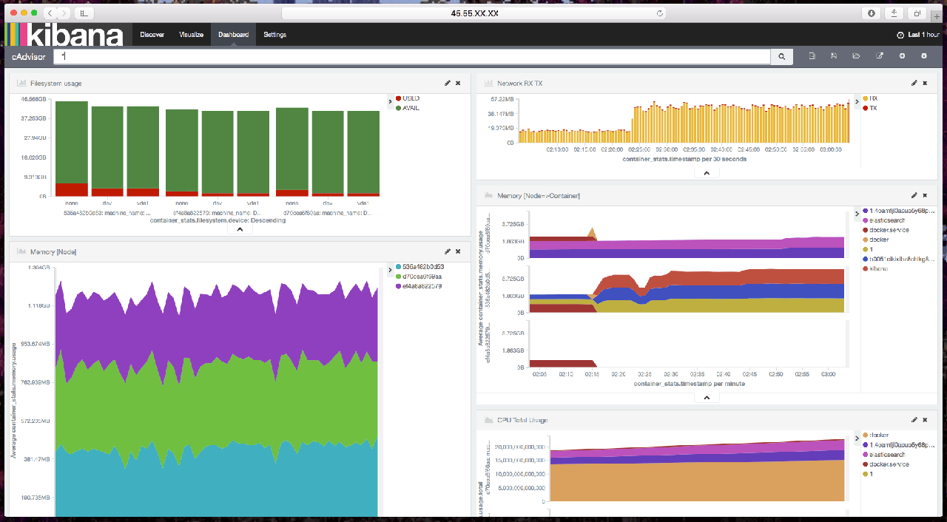The image size is (947, 522).
Task: Remove the Network RX TX panel
Action: [x=925, y=84]
